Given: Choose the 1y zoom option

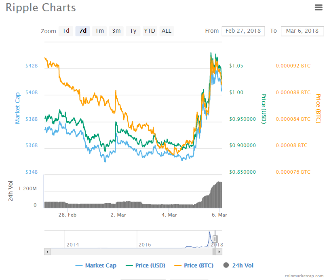Looking at the screenshot, I should (x=133, y=31).
